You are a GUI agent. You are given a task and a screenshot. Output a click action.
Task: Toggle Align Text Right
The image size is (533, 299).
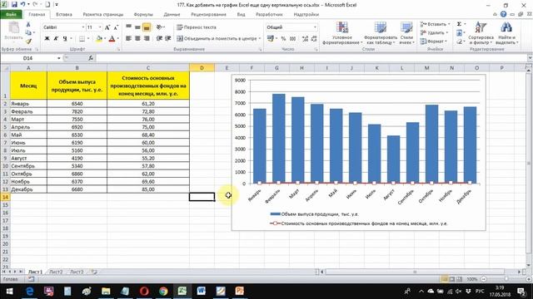147,39
